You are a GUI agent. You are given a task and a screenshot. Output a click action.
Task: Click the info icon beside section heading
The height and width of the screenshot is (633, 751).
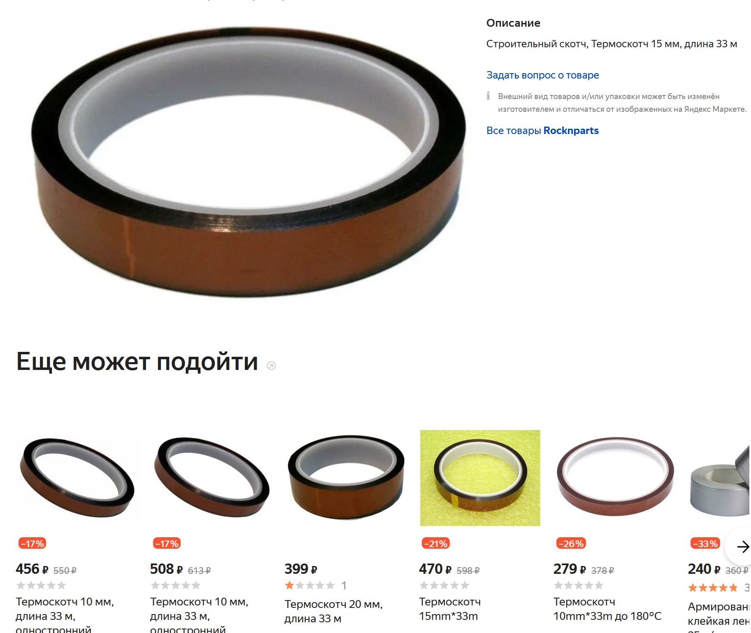click(x=271, y=365)
